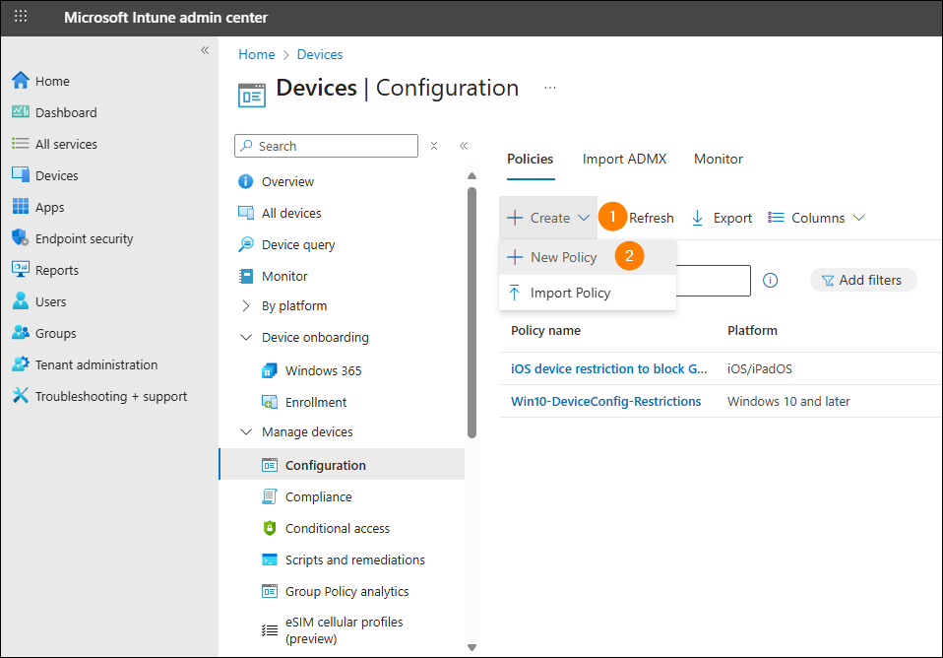Expand the By platform section
Image resolution: width=943 pixels, height=658 pixels.
[246, 305]
